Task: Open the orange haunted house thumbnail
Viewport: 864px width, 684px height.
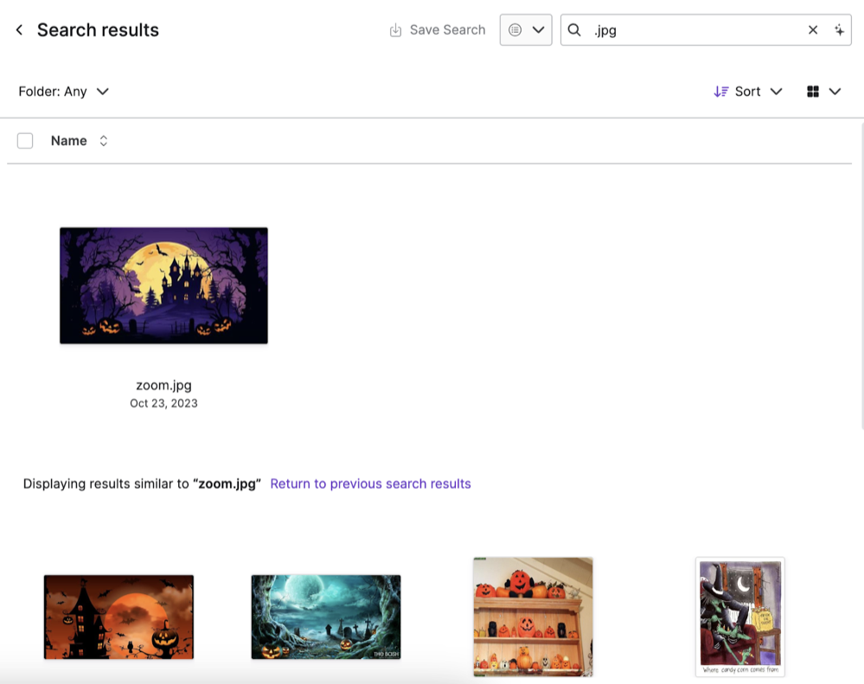Action: pos(118,617)
